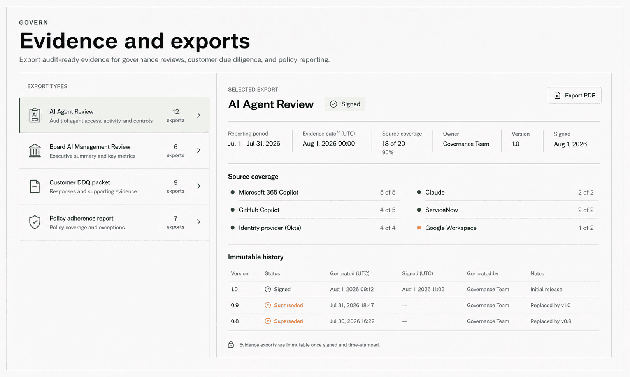
Task: Click the superseded icon in version 0.8 row
Action: point(268,321)
